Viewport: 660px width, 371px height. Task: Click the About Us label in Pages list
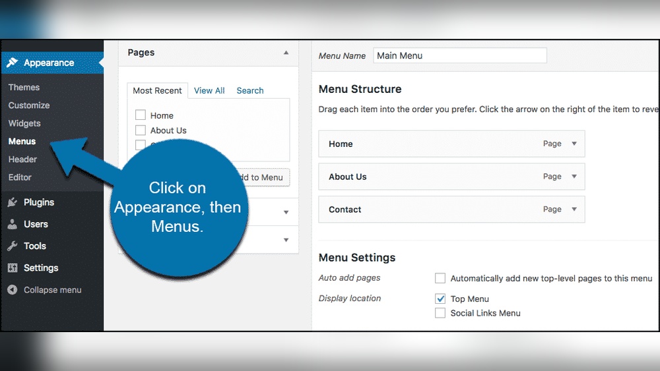[168, 130]
